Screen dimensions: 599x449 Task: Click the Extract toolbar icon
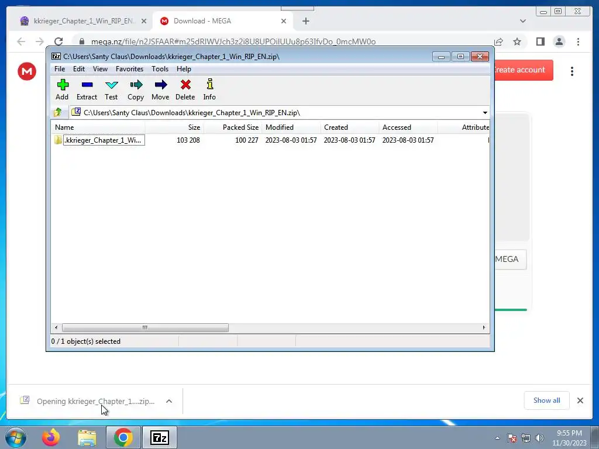click(87, 89)
